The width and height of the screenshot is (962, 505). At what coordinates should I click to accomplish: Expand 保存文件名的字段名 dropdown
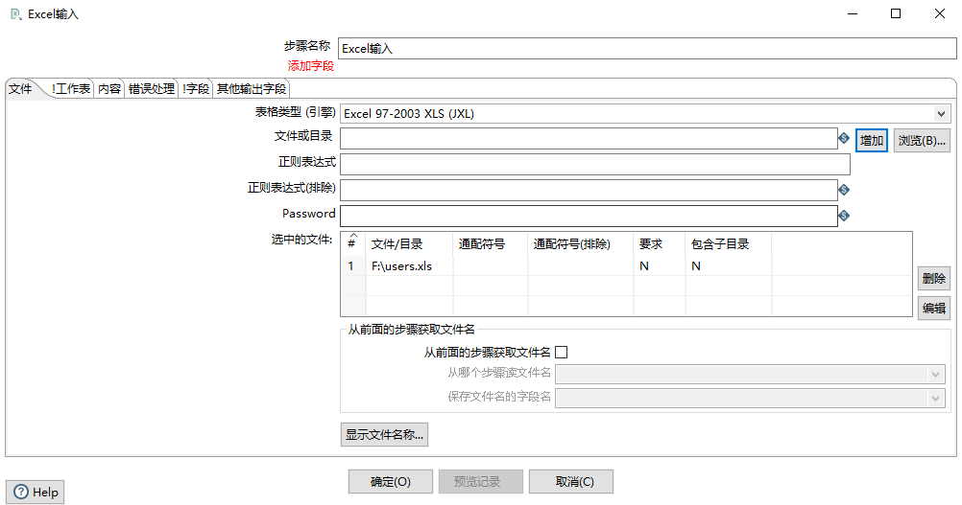935,399
